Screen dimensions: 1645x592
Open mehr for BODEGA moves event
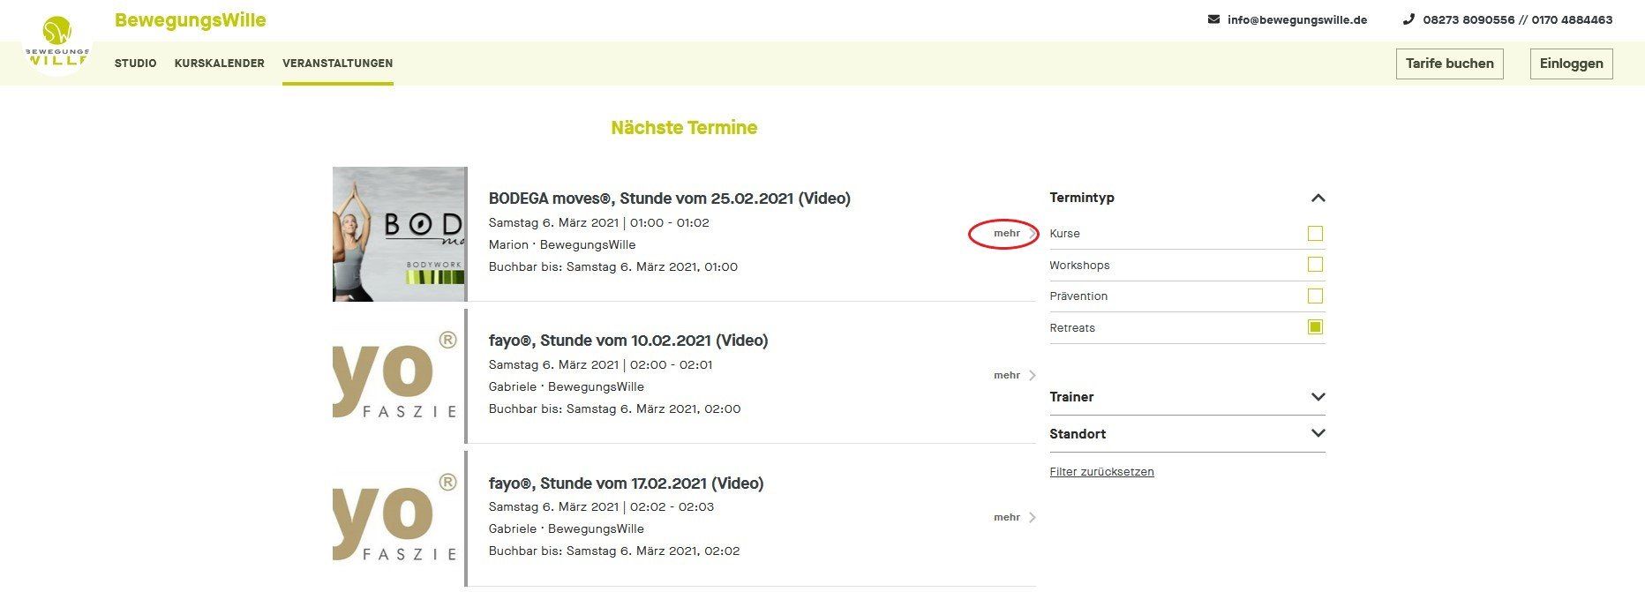pyautogui.click(x=1007, y=234)
